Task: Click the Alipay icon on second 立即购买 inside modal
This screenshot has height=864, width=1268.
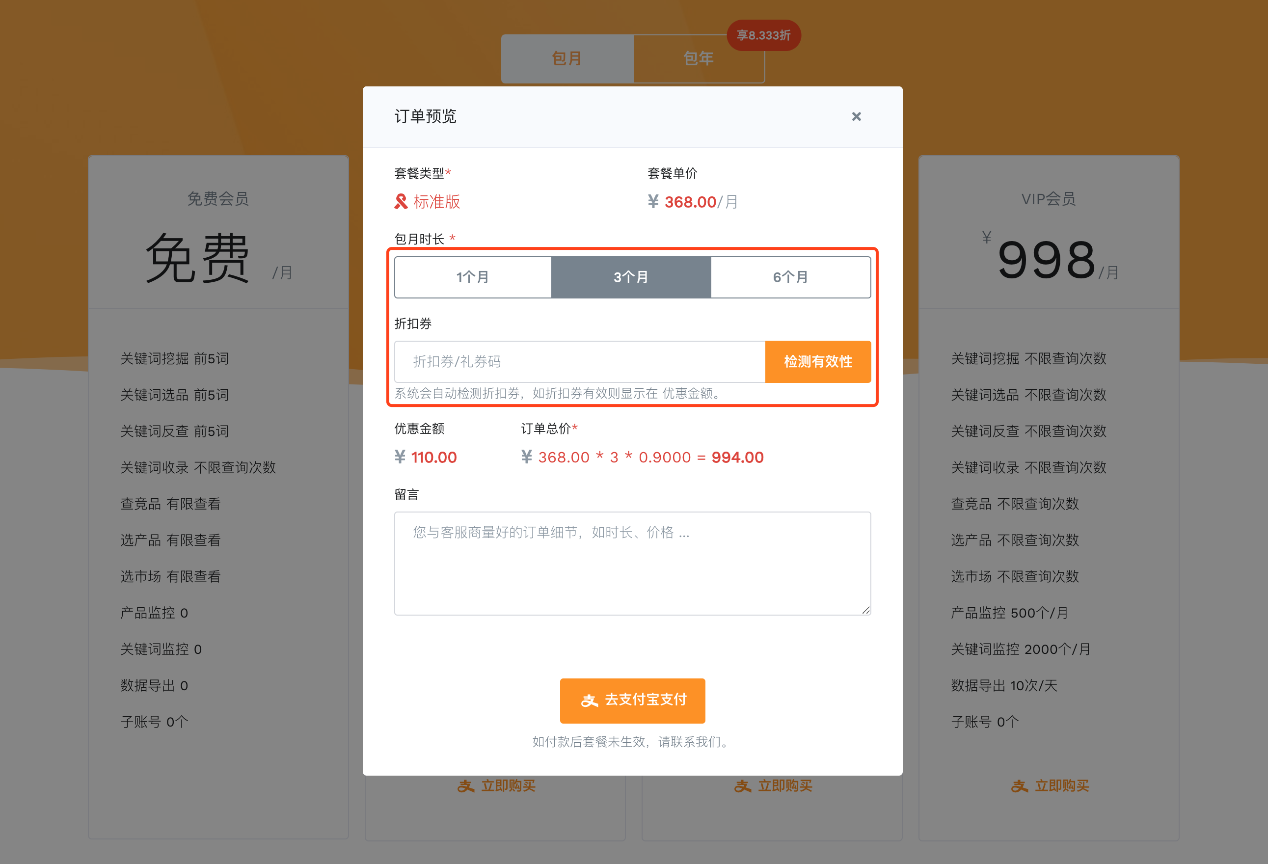Action: (742, 786)
